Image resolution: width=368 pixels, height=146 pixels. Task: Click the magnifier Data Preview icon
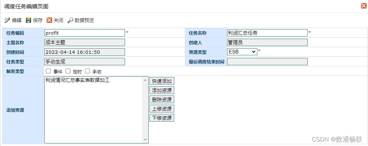click(x=70, y=20)
